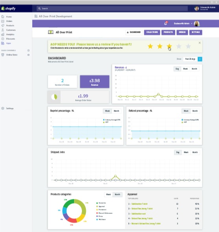Open the Dashboard tab
The width and height of the screenshot is (219, 232).
pyautogui.click(x=134, y=32)
